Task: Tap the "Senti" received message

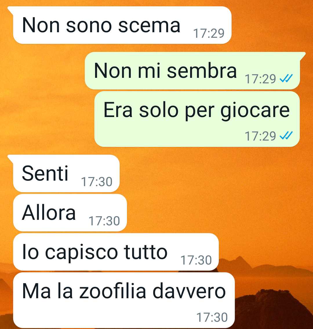Action: tap(66, 174)
